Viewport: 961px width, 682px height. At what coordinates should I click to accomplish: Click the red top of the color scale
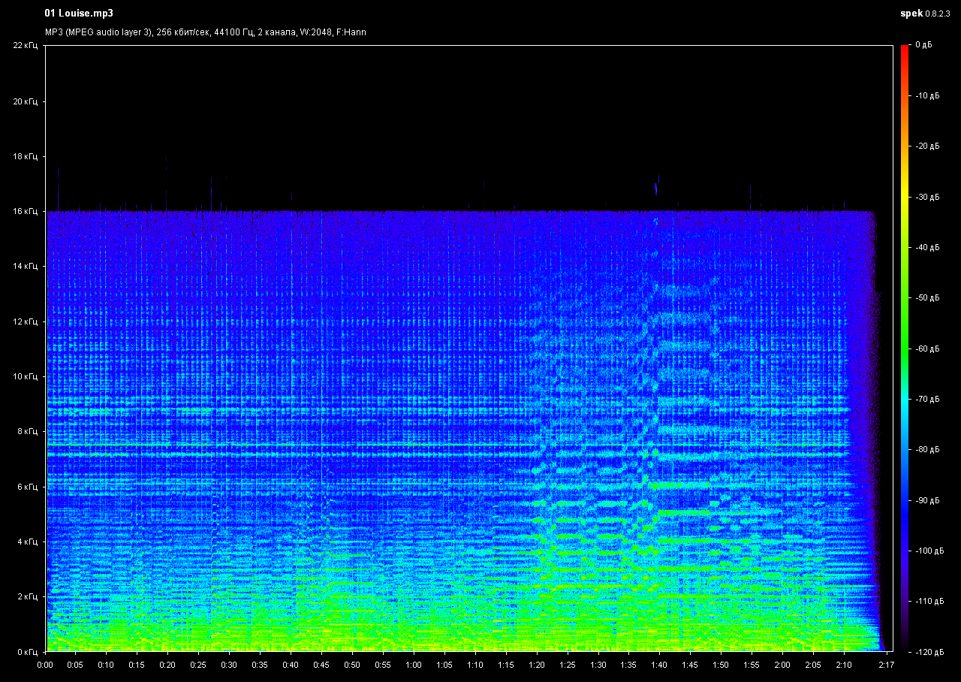tap(905, 50)
